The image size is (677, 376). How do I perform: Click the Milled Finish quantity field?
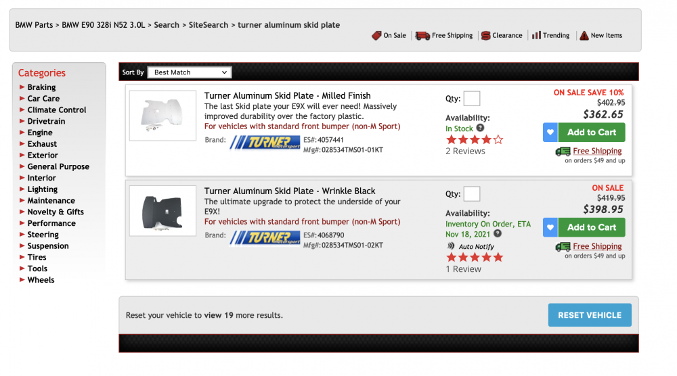[x=471, y=99]
